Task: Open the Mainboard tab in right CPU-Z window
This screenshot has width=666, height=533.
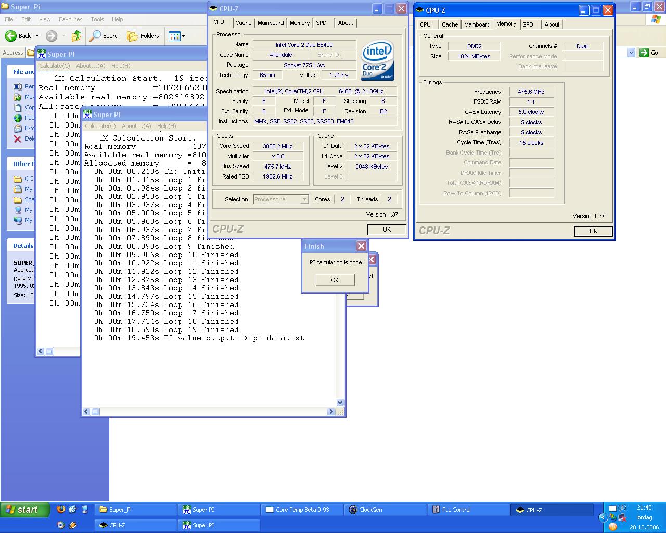Action: point(477,24)
